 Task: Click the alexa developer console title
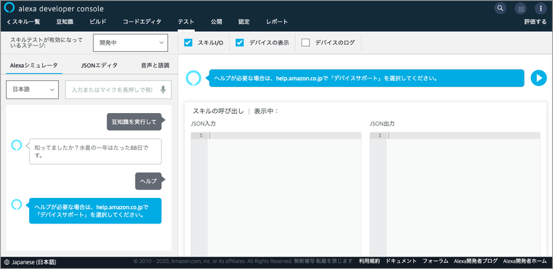pyautogui.click(x=60, y=9)
